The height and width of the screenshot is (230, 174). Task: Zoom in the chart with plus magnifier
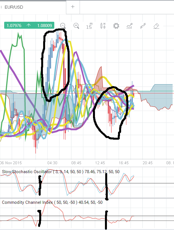(x=76, y=26)
